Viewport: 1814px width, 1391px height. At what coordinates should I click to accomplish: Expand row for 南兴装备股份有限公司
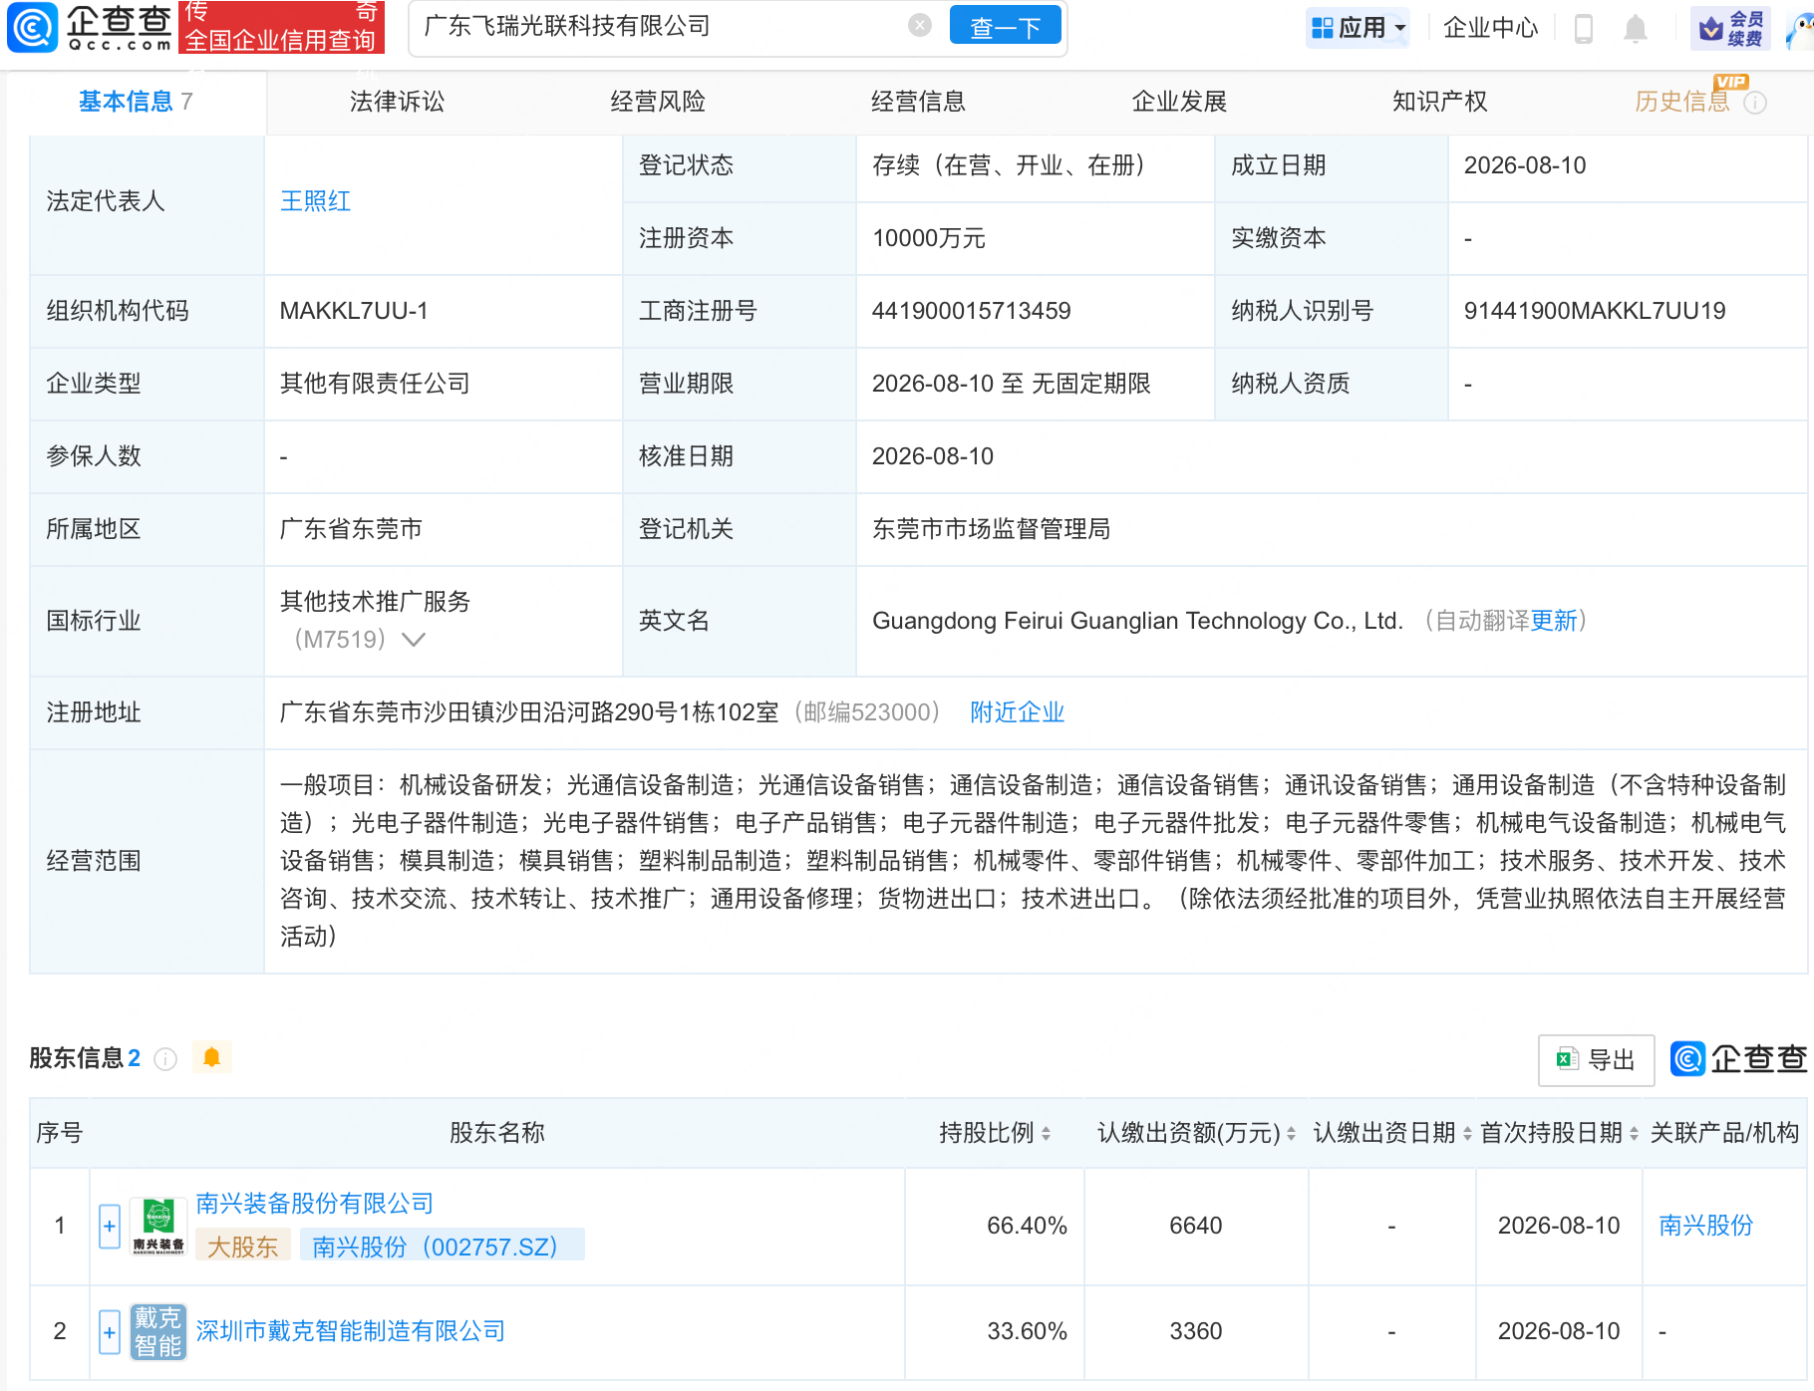pos(110,1227)
